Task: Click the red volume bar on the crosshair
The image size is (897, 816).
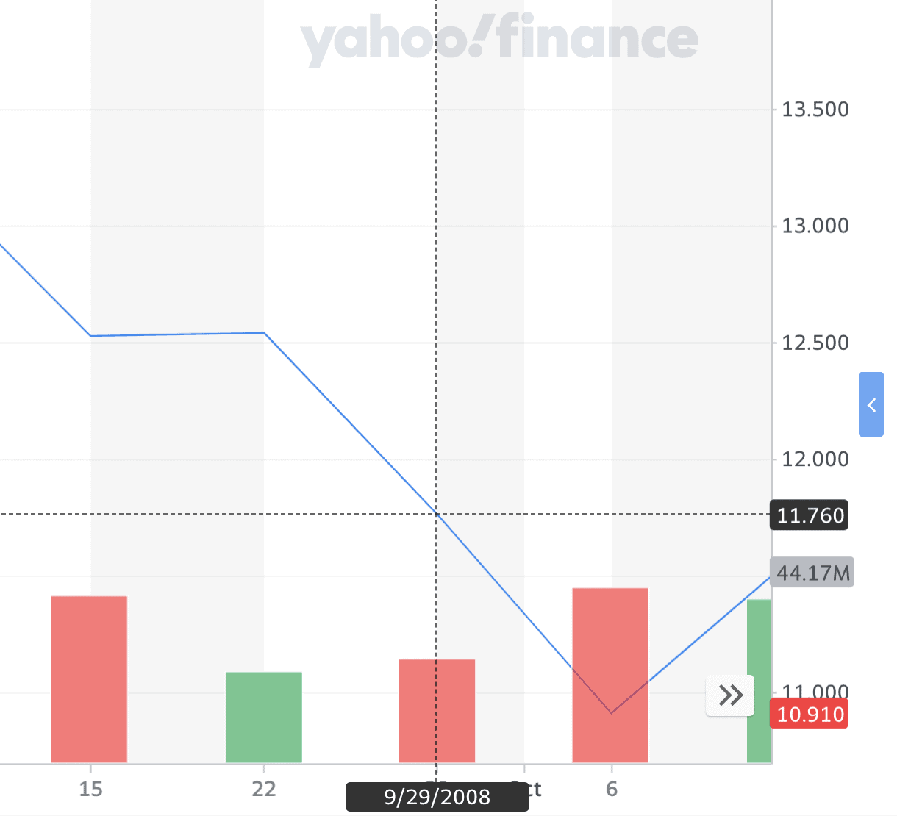Action: [437, 711]
